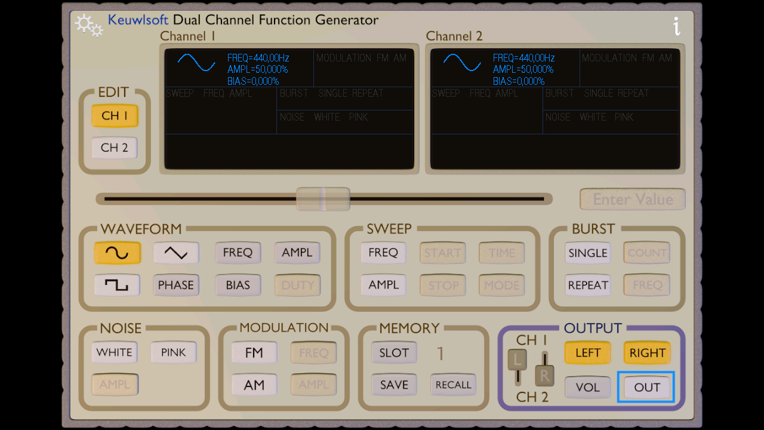
Task: Click the output VOL button
Action: (588, 388)
